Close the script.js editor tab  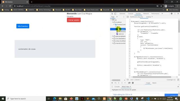point(152,17)
